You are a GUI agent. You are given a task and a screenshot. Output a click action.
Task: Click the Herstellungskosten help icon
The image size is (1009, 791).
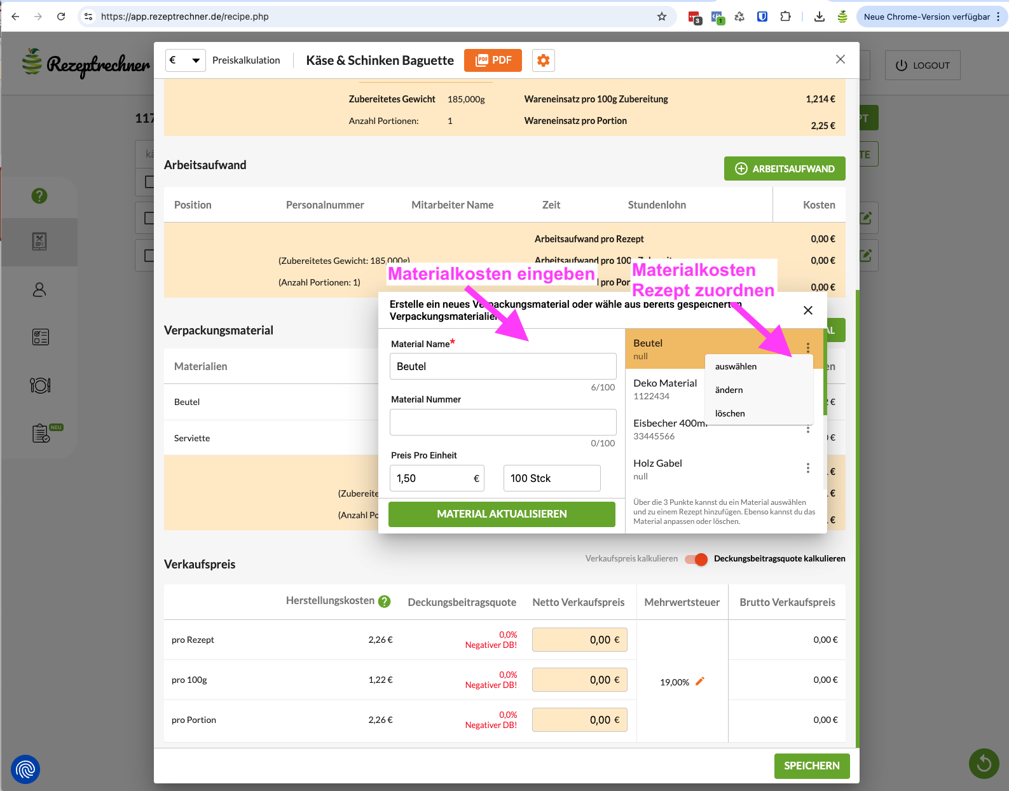(385, 602)
